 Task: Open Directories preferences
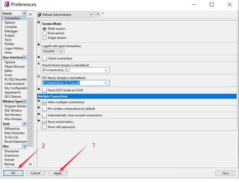pyautogui.click(x=11, y=151)
